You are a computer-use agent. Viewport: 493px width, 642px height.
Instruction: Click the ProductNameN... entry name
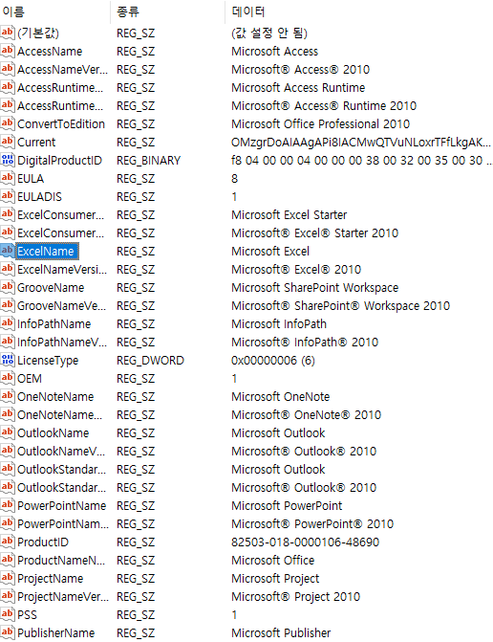coord(61,560)
